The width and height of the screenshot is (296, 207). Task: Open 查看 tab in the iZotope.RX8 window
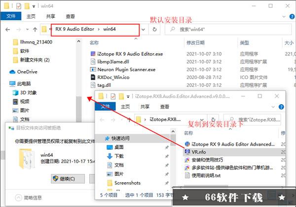click(164, 107)
